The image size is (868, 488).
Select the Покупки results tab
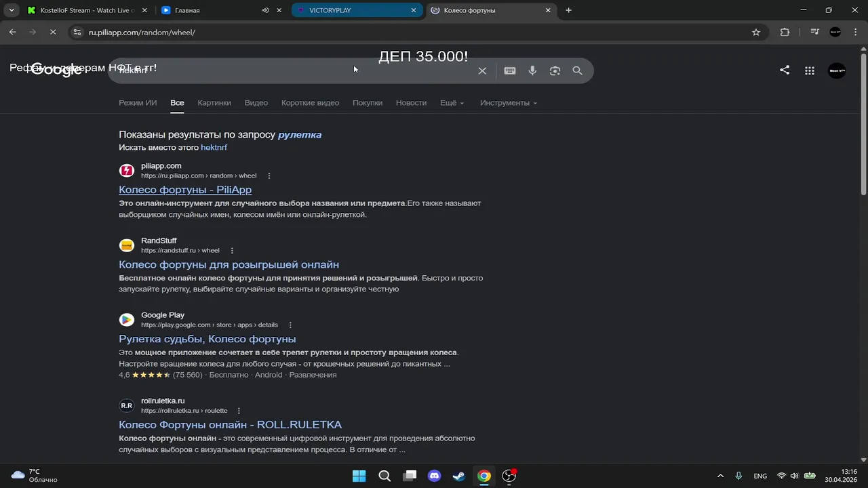[368, 103]
